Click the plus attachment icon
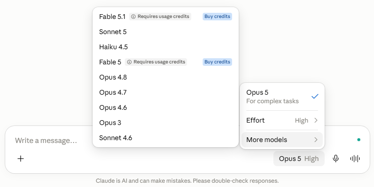This screenshot has width=374, height=187. point(21,159)
